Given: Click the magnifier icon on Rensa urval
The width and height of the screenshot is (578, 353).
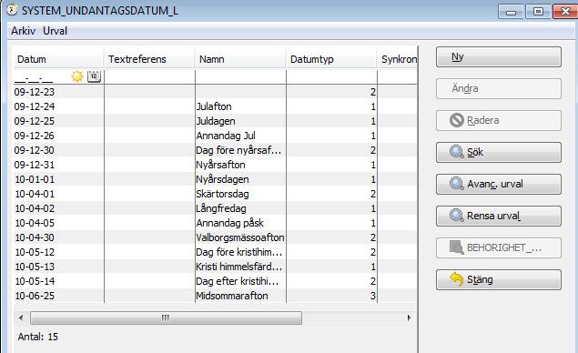Looking at the screenshot, I should pos(456,216).
